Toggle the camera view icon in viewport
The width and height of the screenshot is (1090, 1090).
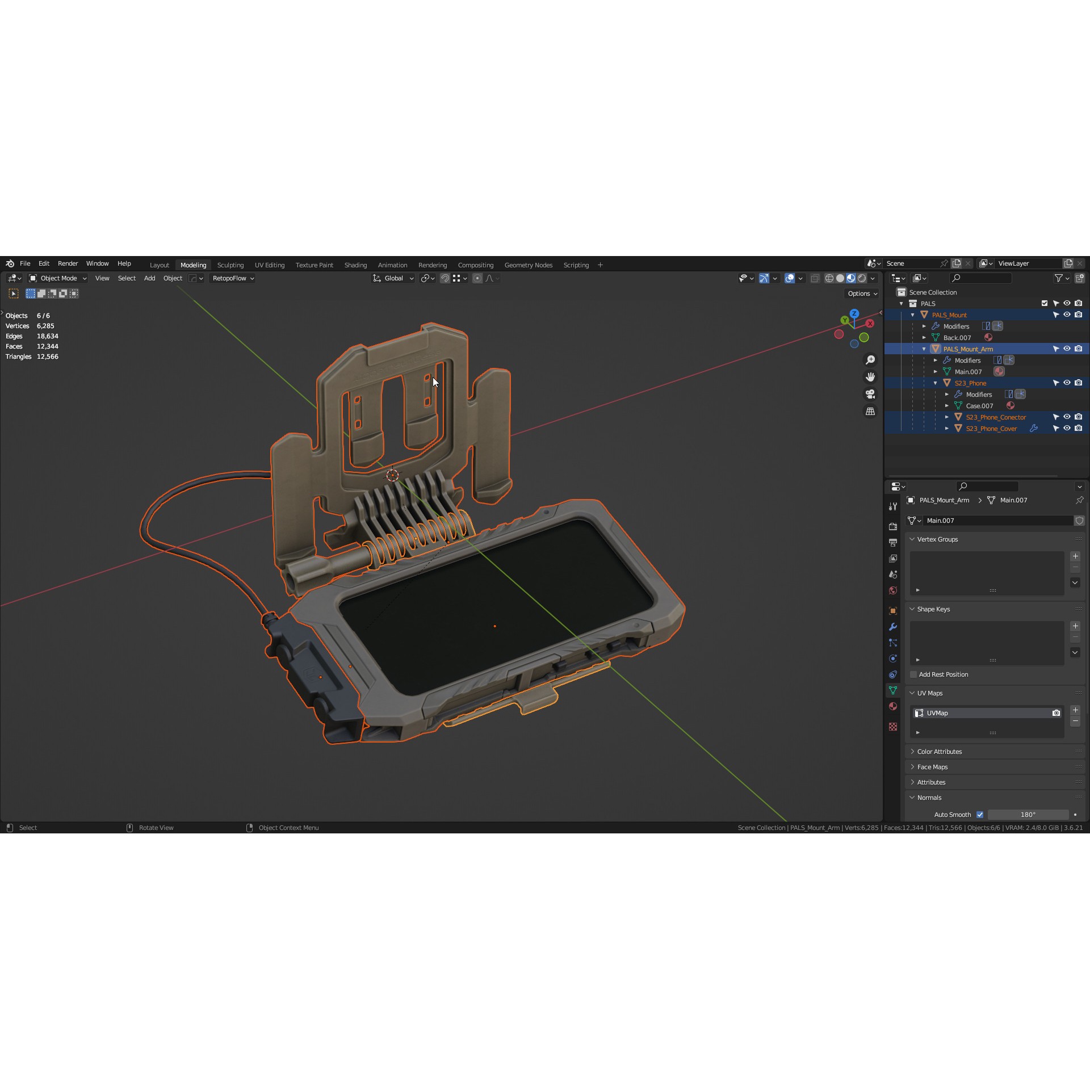pos(870,394)
